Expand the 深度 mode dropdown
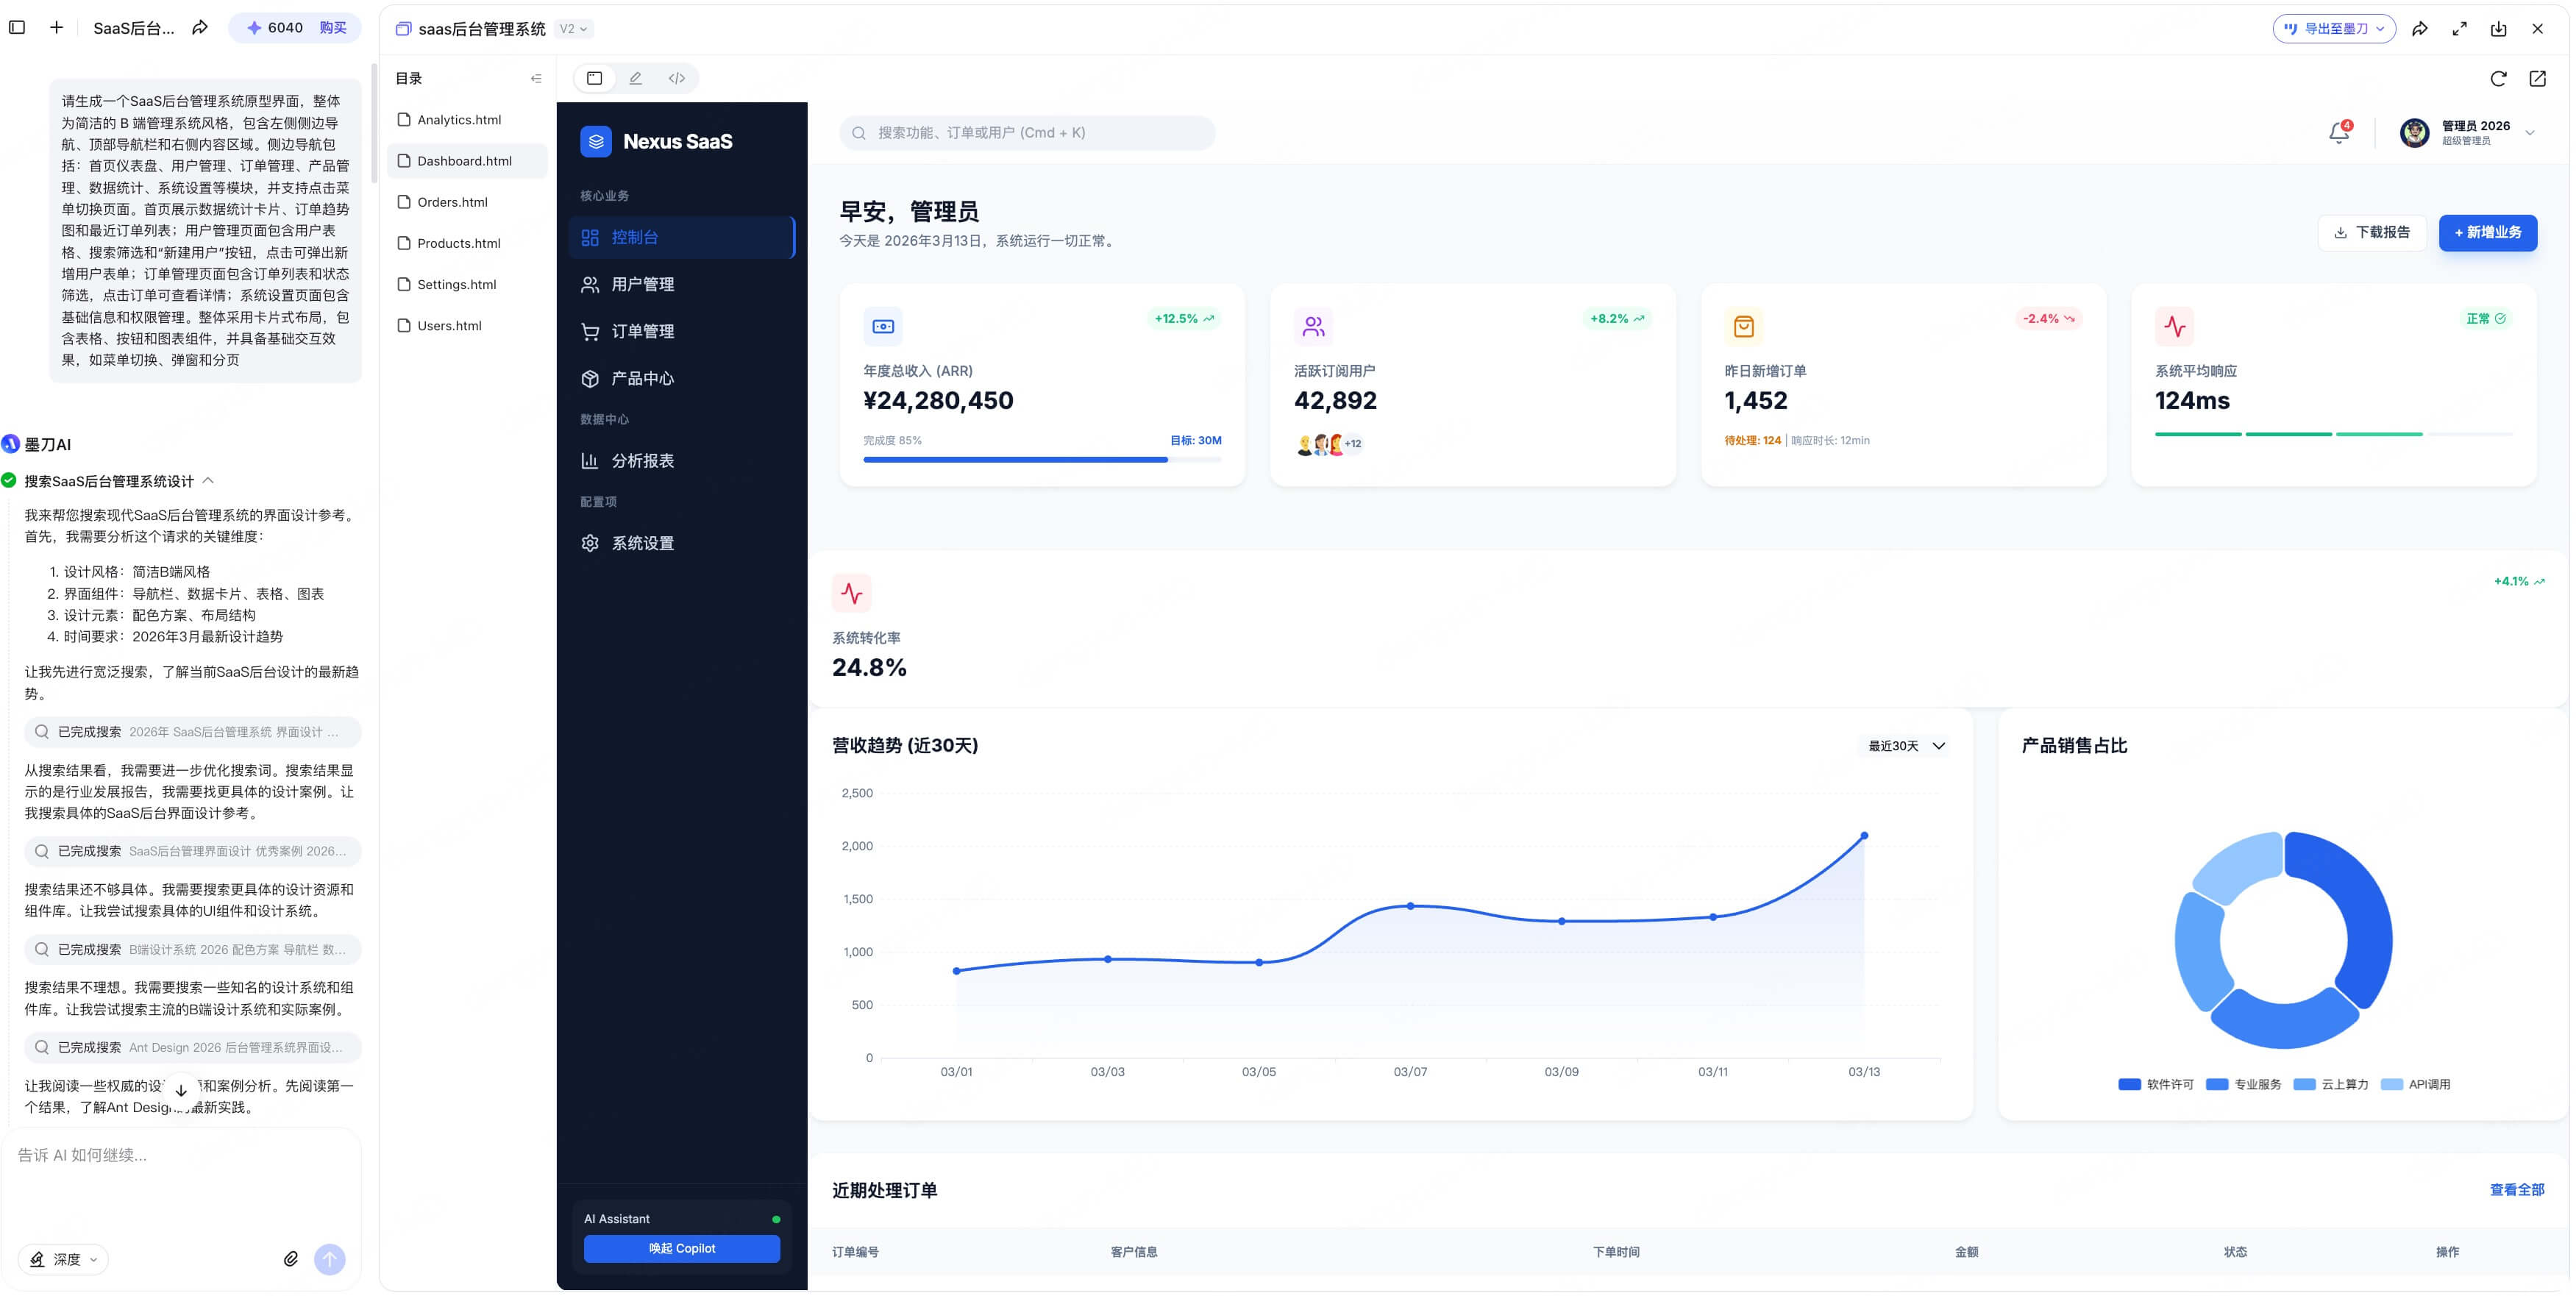Screen dimensions: 2576x1296 pos(65,1259)
